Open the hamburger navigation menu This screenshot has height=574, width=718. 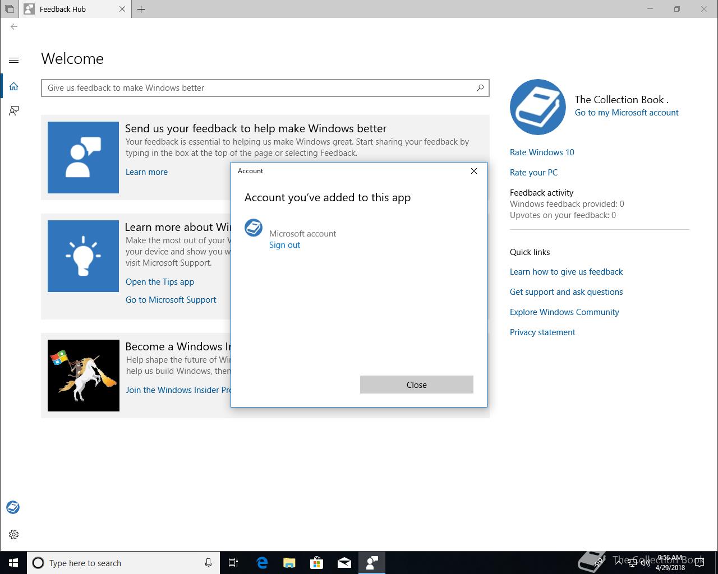pyautogui.click(x=14, y=60)
